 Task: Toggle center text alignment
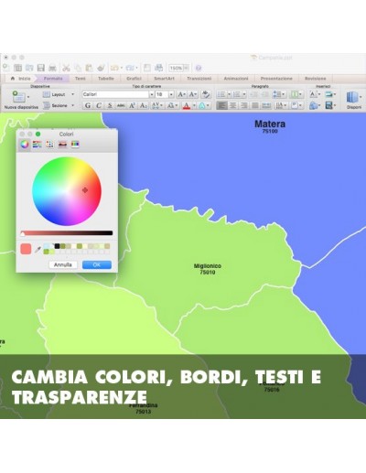(x=233, y=105)
